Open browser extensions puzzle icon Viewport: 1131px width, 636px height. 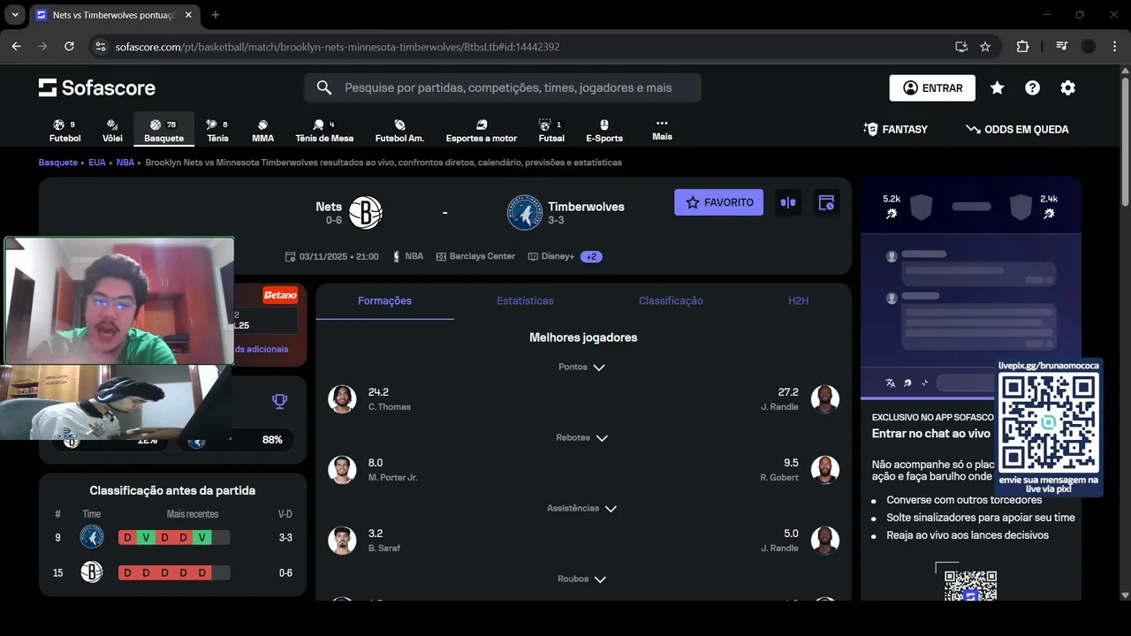click(1022, 47)
